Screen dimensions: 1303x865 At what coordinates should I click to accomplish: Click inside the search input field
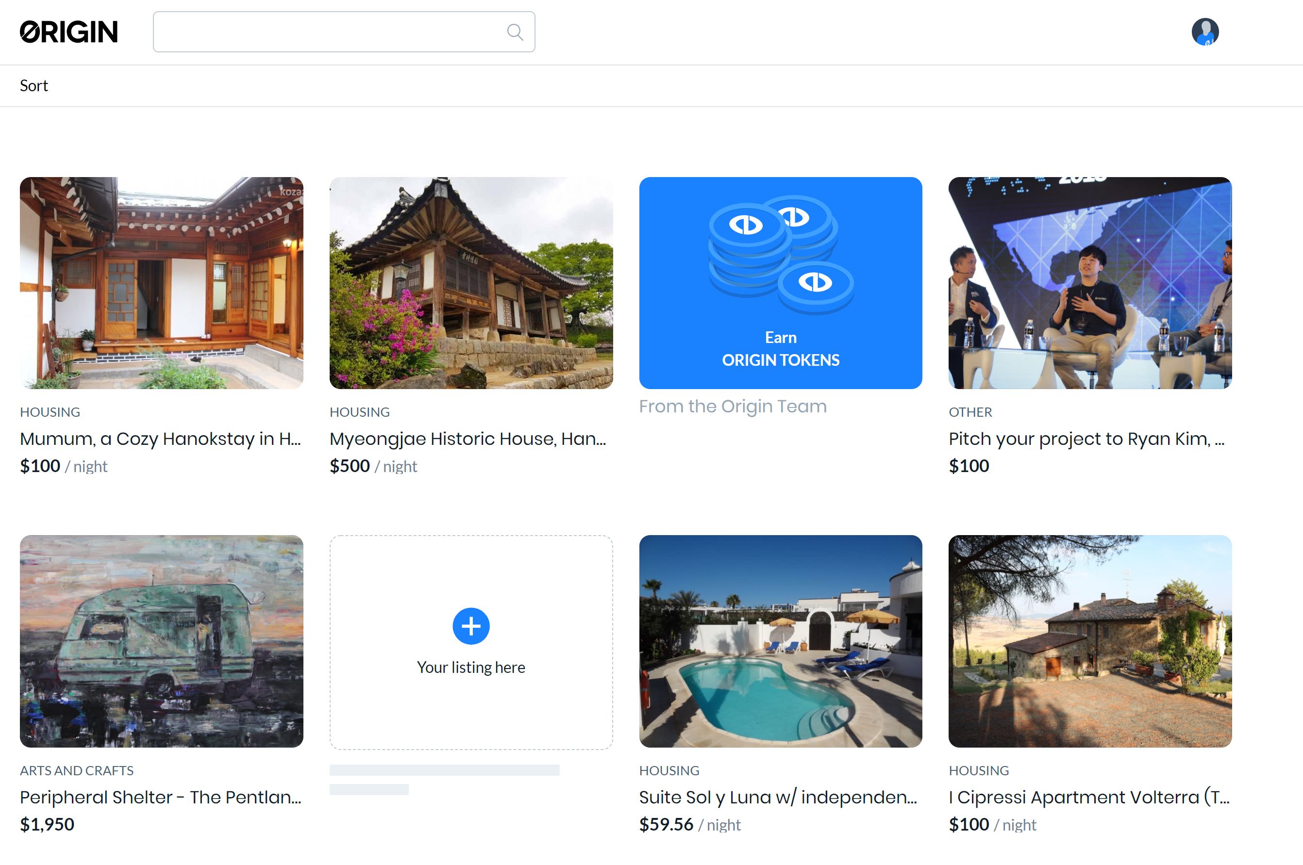(331, 32)
